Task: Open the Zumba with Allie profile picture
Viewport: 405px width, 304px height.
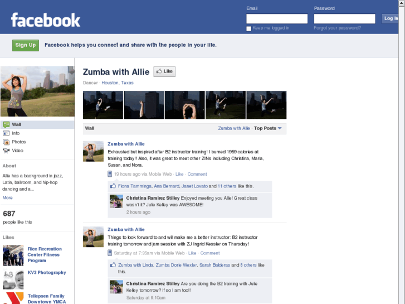Action: [x=37, y=91]
